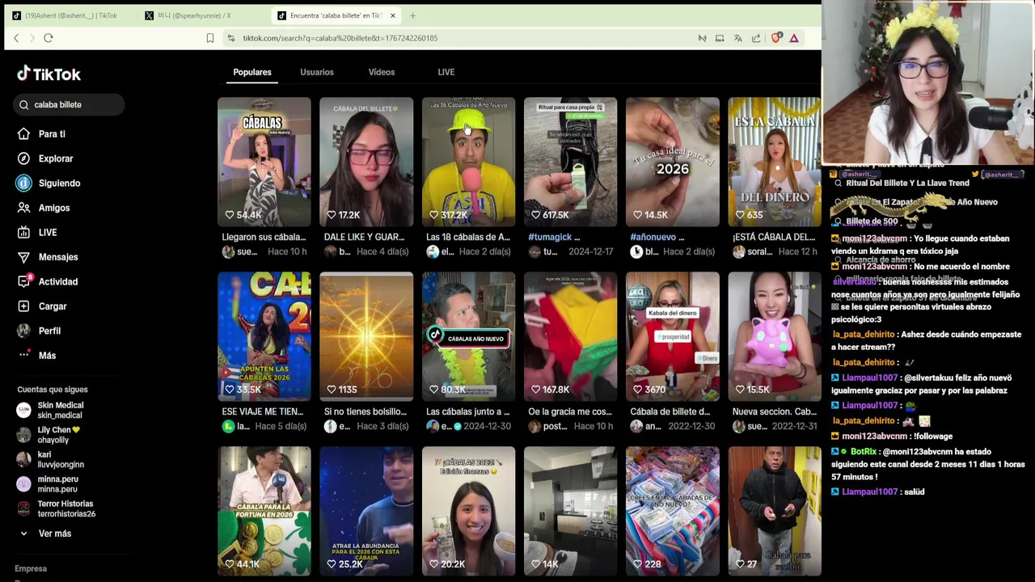Switch to the Usuarios tab
The image size is (1035, 582).
click(x=317, y=72)
